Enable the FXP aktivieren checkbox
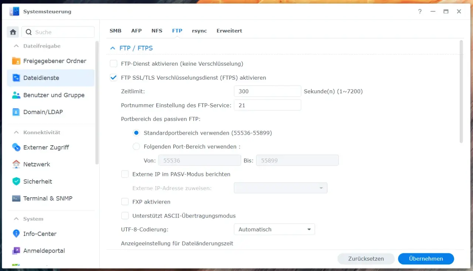This screenshot has height=271, width=473. (x=125, y=202)
